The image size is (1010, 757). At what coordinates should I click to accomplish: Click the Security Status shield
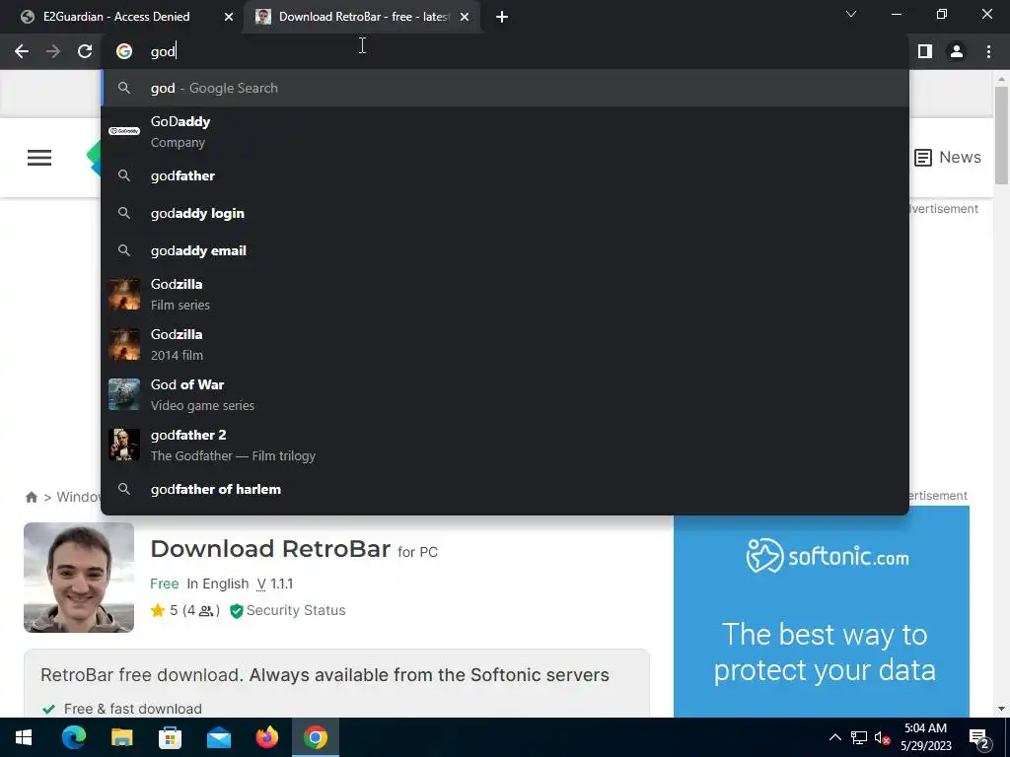tap(237, 611)
